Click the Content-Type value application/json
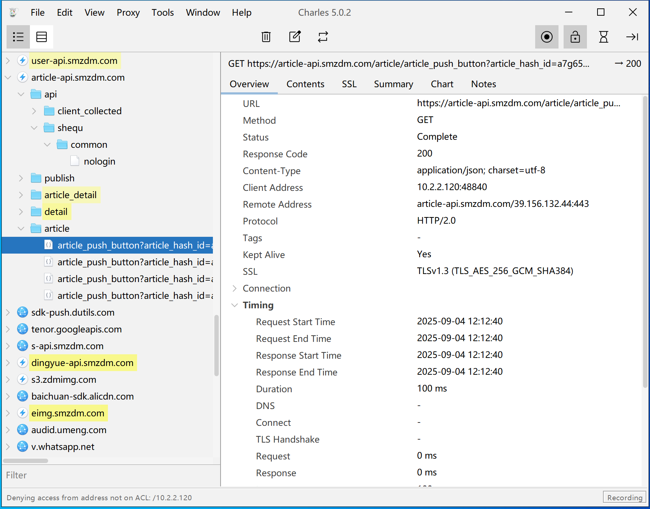 coord(481,170)
